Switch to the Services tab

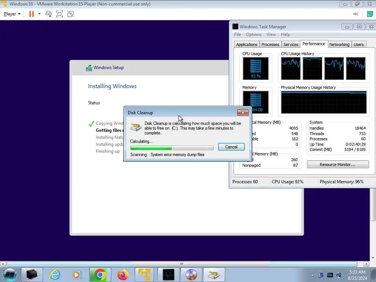(291, 44)
